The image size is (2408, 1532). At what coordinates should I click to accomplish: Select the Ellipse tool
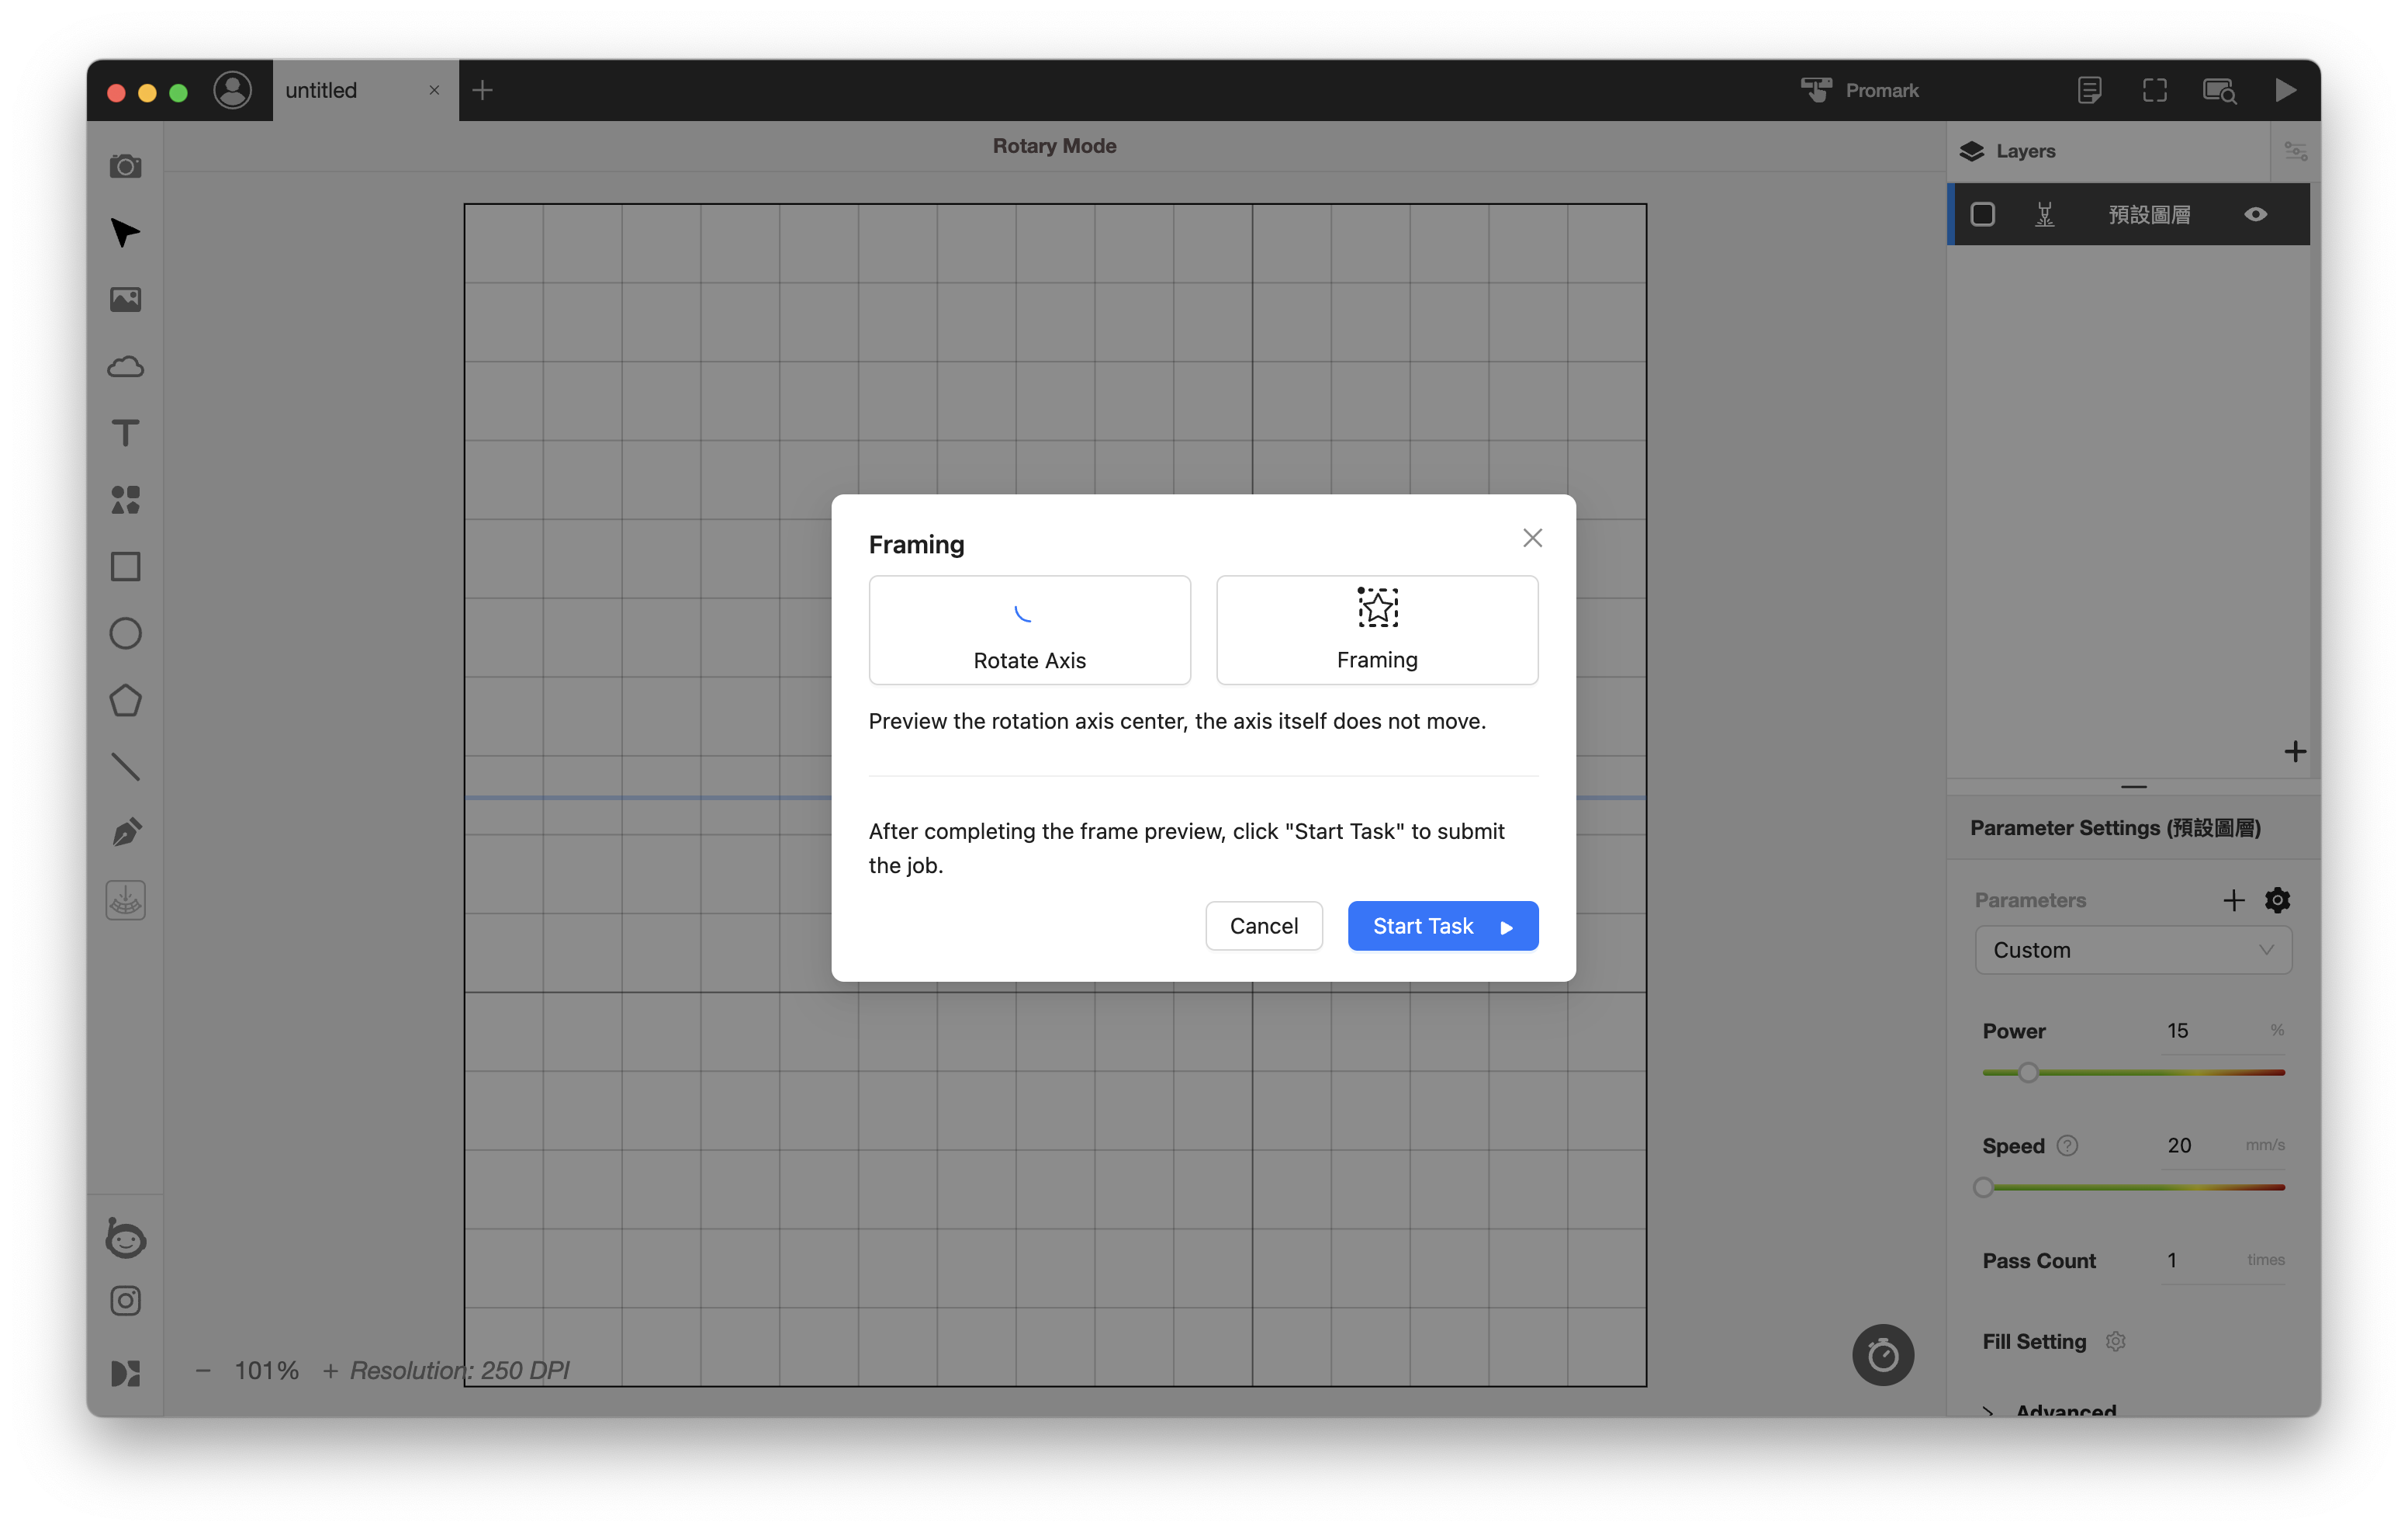click(125, 633)
